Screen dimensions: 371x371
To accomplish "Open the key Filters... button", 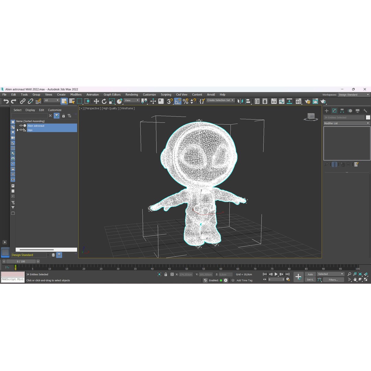I will pos(333,280).
